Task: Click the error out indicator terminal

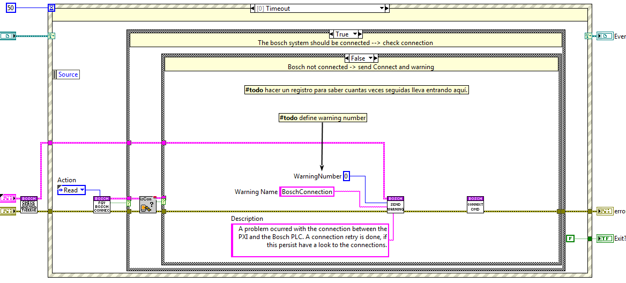Action: point(605,211)
